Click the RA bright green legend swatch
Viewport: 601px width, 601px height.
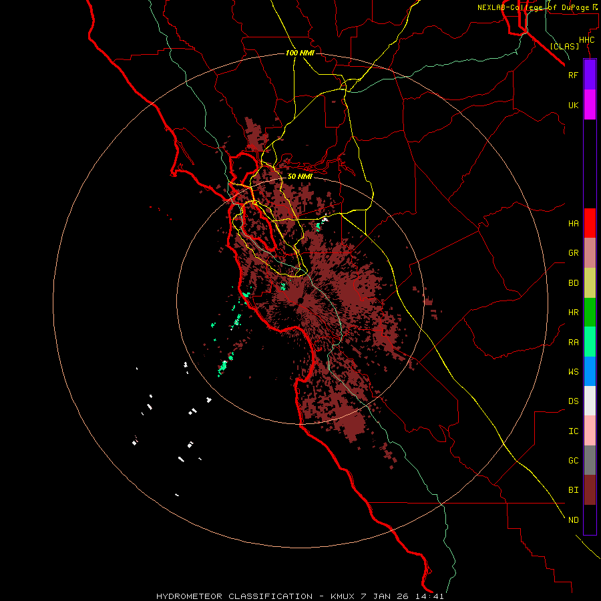click(590, 342)
